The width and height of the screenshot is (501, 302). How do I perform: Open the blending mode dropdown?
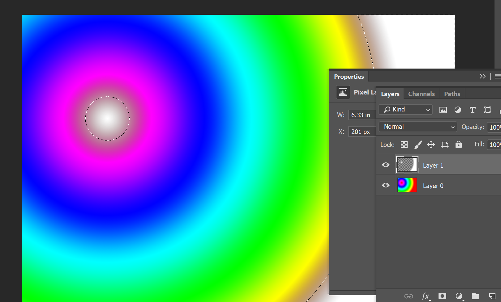417,127
